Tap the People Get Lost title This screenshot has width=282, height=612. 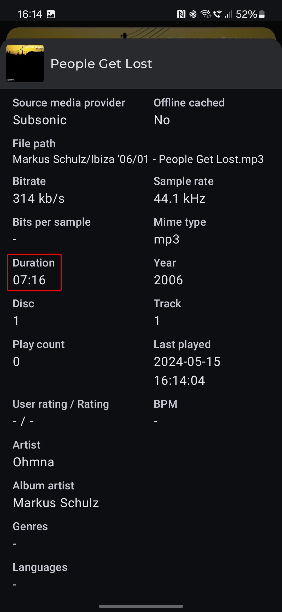[101, 64]
